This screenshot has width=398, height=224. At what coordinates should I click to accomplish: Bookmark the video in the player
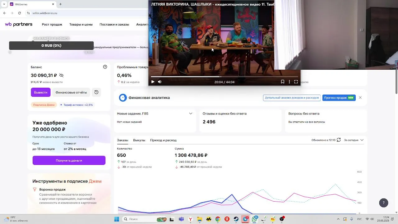tap(282, 82)
